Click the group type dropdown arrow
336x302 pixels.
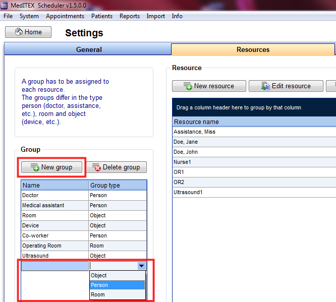coord(141,266)
